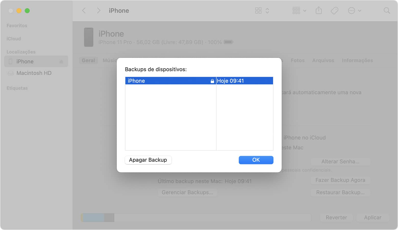Eject the iPhone from sidebar

click(x=61, y=62)
